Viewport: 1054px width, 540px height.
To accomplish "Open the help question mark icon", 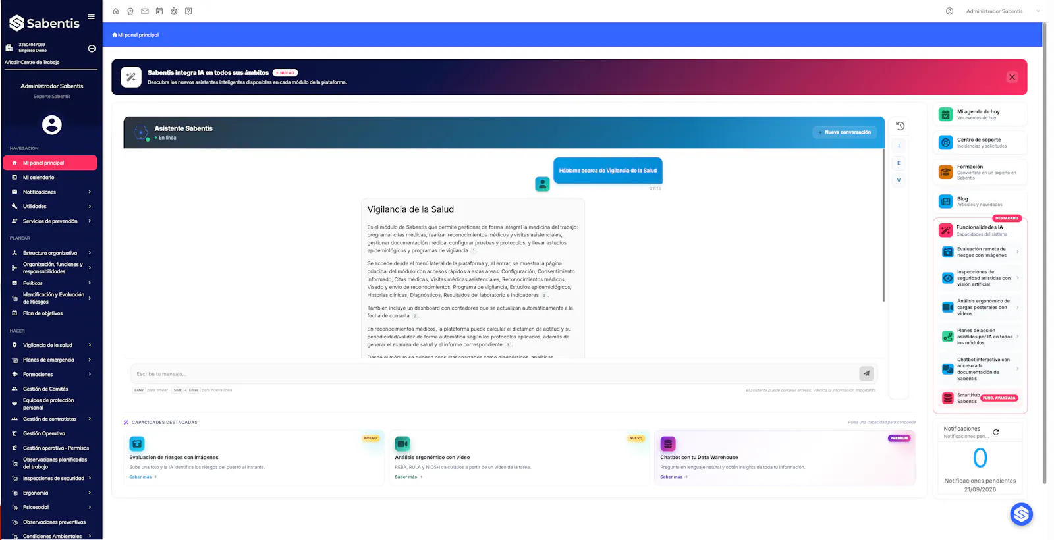I will coord(188,11).
